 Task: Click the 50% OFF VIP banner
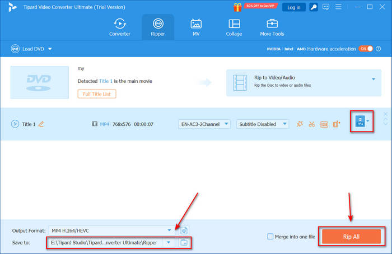pos(260,6)
